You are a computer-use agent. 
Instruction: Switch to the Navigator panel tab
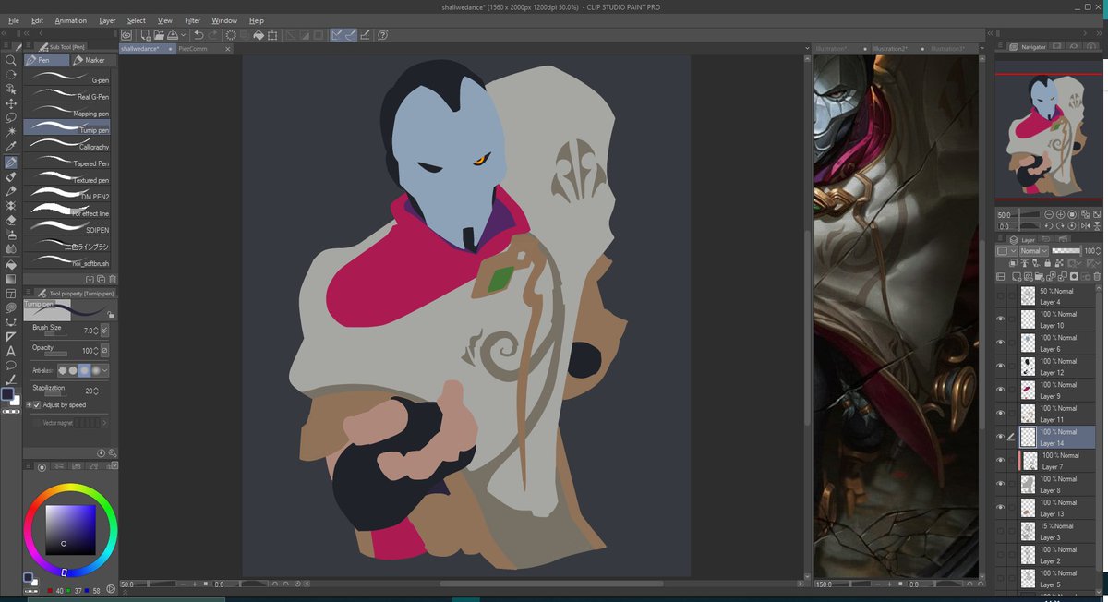pyautogui.click(x=1029, y=46)
